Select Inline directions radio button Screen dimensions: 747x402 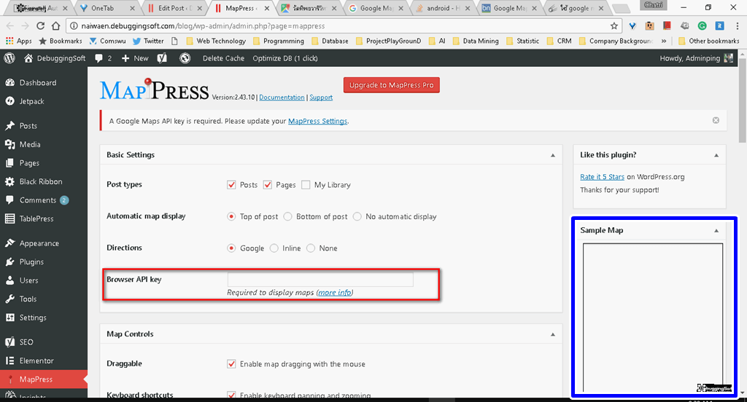tap(274, 248)
